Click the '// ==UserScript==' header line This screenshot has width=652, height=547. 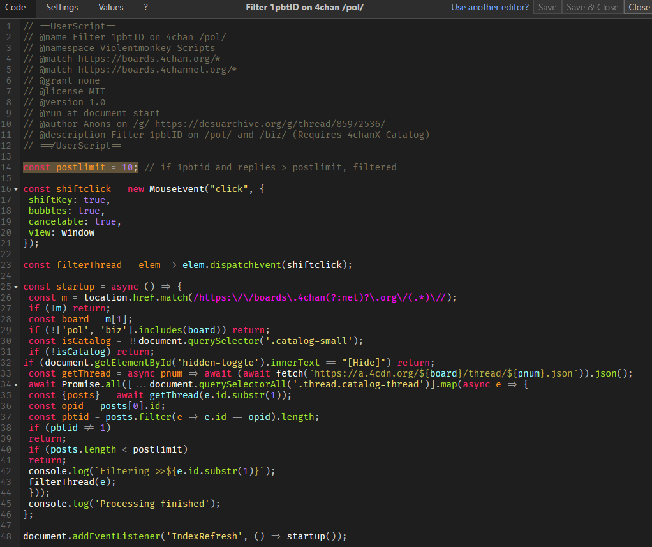click(70, 26)
